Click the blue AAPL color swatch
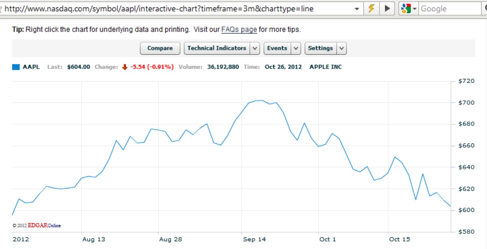 click(x=16, y=67)
